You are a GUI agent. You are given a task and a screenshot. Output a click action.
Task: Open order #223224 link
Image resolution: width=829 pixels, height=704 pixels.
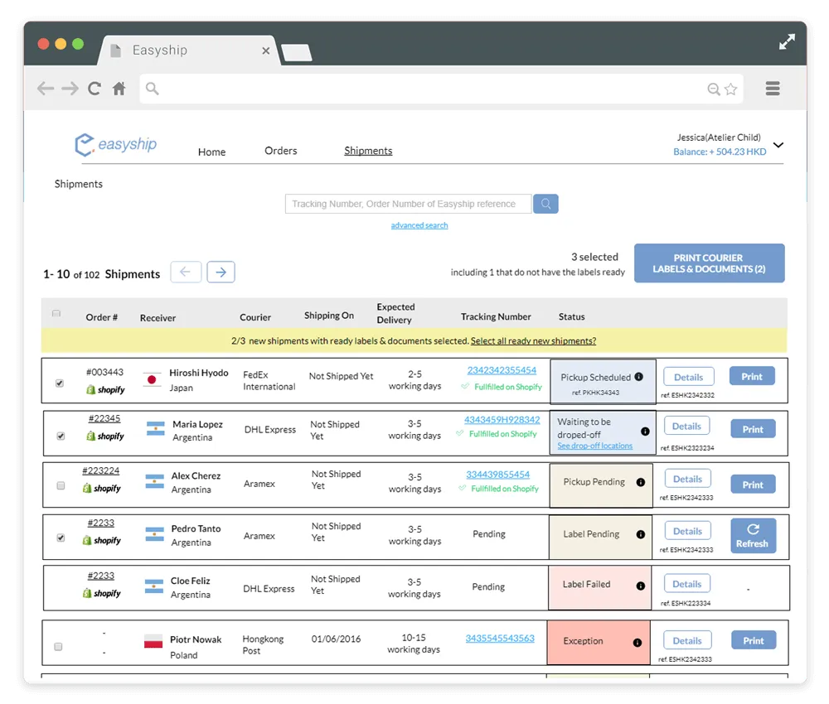click(x=101, y=471)
